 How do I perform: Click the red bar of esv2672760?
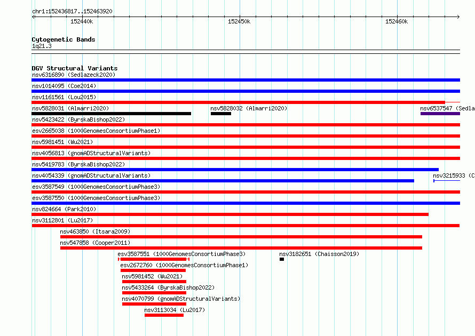[x=153, y=270]
